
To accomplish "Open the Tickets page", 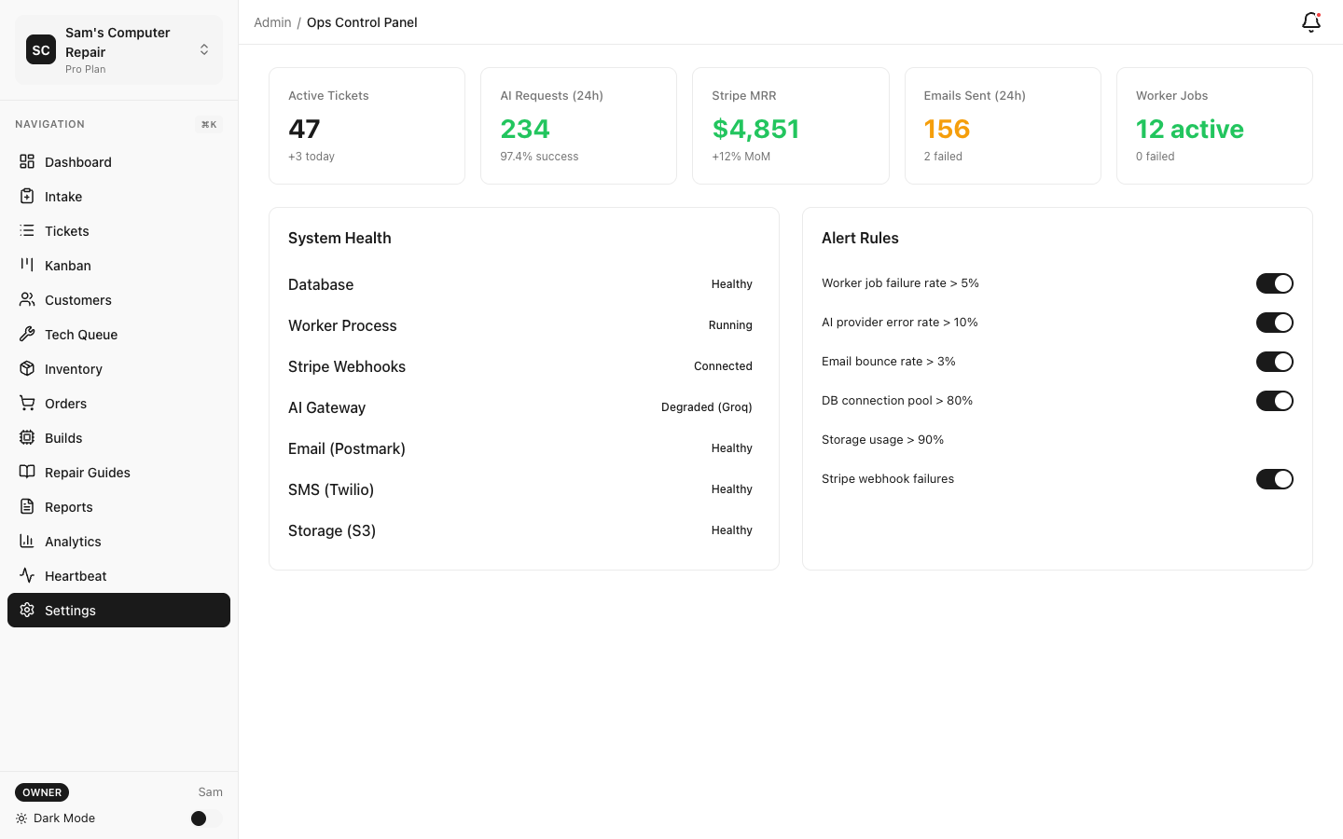I will [x=66, y=230].
